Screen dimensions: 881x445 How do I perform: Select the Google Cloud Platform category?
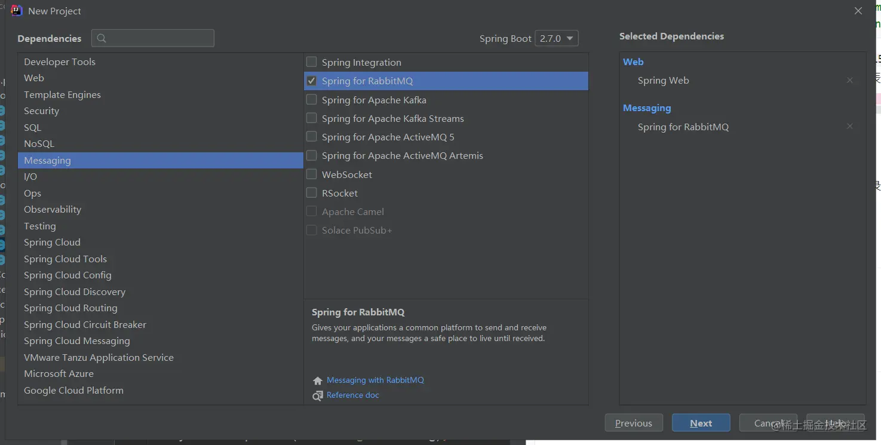[x=161, y=390]
